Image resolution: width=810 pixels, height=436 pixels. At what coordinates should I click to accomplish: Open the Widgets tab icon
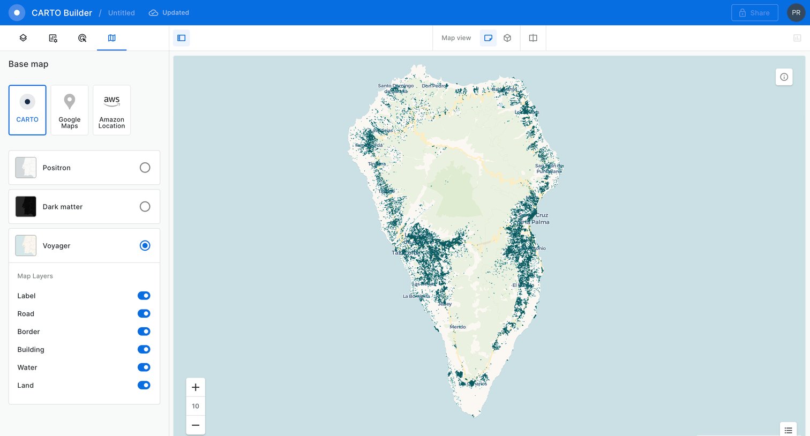tap(53, 38)
